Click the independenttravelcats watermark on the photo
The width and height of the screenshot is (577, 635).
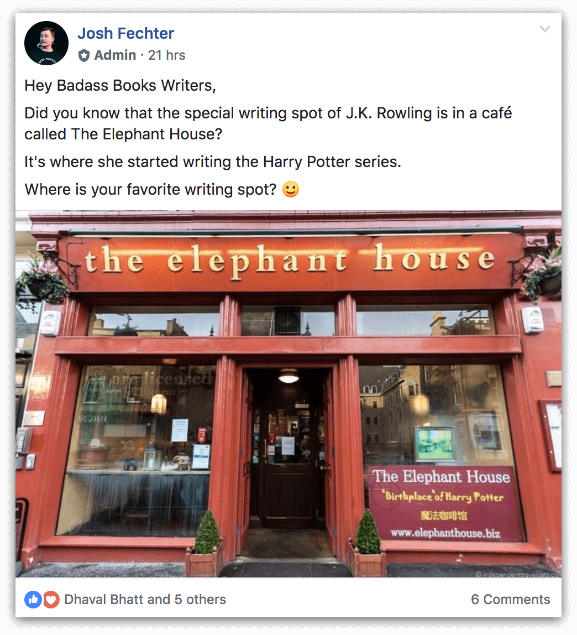point(518,574)
